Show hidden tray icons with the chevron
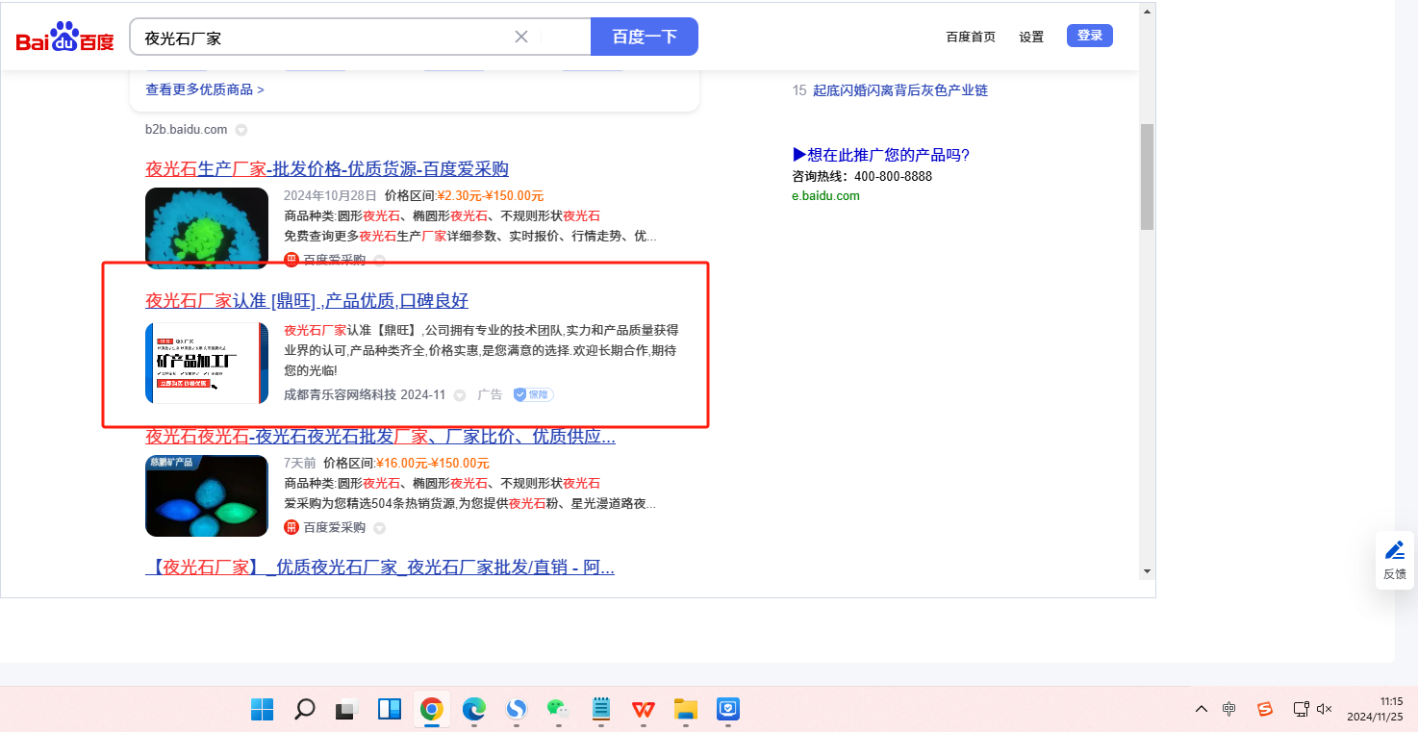Image resolution: width=1418 pixels, height=732 pixels. tap(1202, 709)
